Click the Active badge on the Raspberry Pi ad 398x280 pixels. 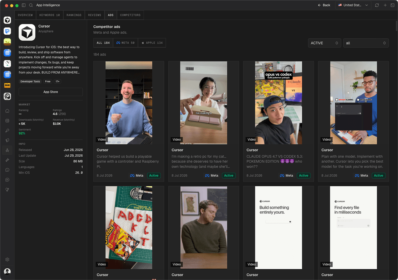[154, 176]
